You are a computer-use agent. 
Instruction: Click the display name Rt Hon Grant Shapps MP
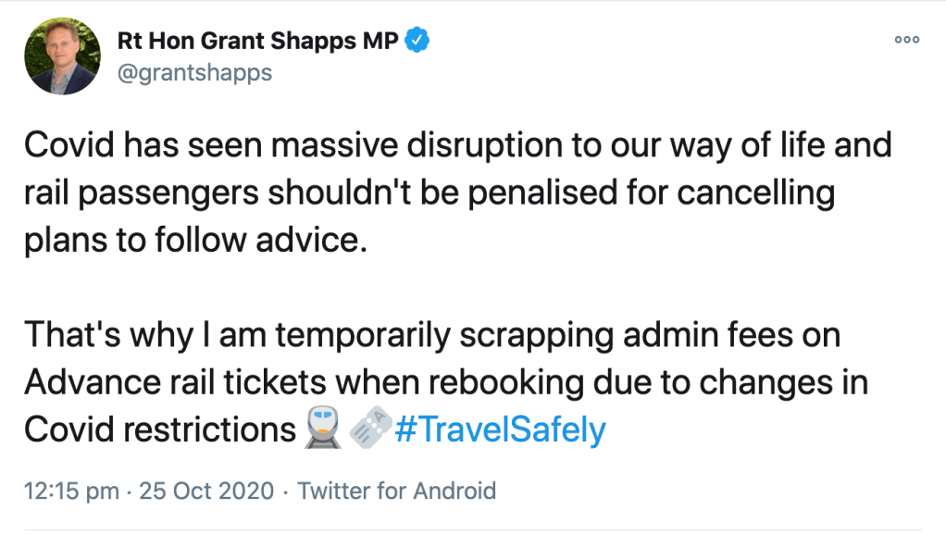[260, 41]
